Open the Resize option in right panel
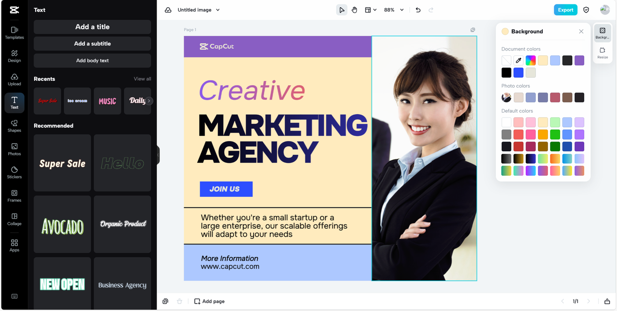Viewport: 617px width, 311px height. click(x=603, y=53)
